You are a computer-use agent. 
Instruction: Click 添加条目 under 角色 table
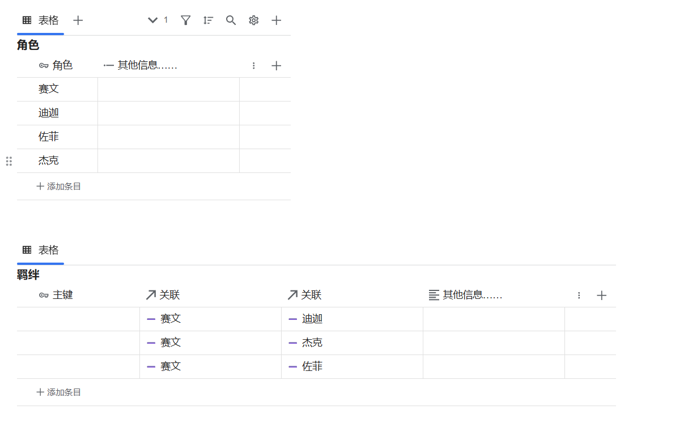pos(59,186)
